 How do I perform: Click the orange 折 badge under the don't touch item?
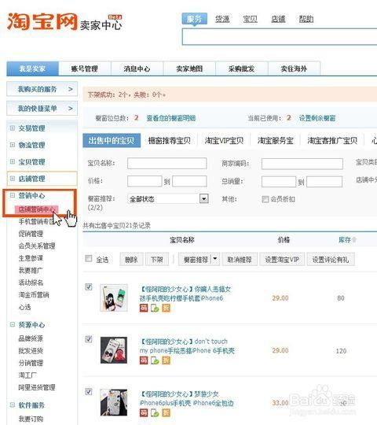tap(166, 360)
